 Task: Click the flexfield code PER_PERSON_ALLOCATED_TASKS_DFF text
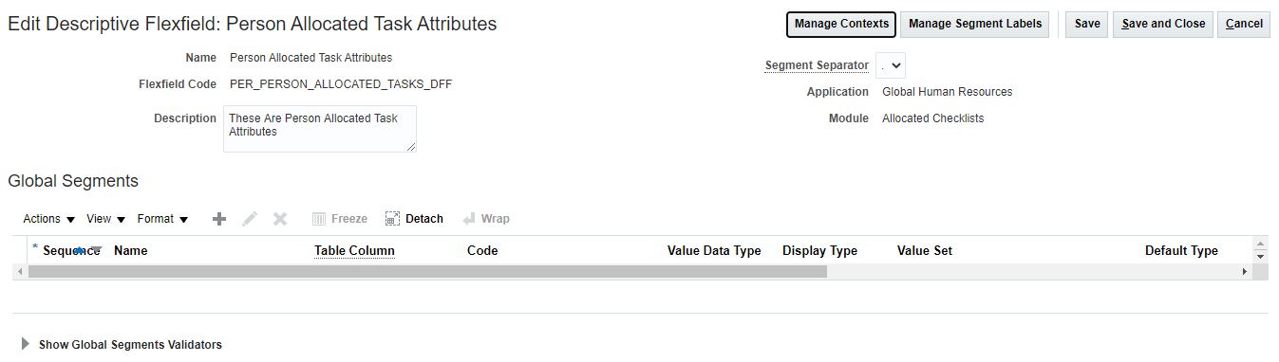pyautogui.click(x=341, y=84)
